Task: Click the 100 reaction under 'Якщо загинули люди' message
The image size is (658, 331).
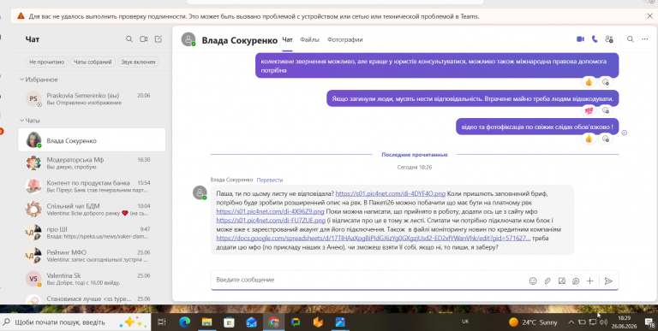Action: tap(589, 110)
